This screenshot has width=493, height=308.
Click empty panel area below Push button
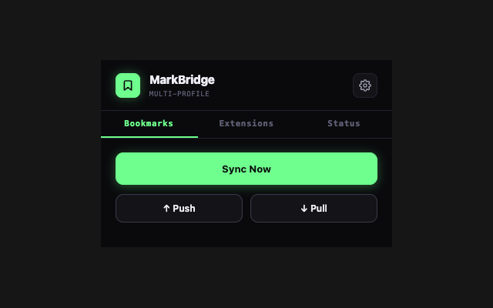(179, 235)
